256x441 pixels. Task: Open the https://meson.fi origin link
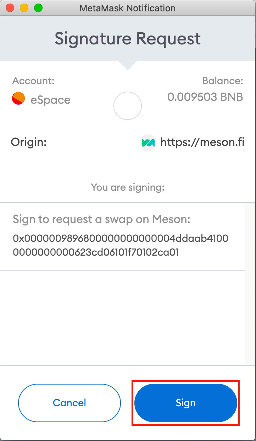(203, 142)
